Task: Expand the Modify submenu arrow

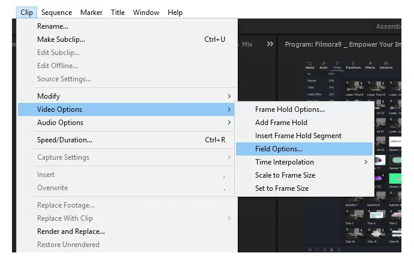Action: tap(229, 96)
